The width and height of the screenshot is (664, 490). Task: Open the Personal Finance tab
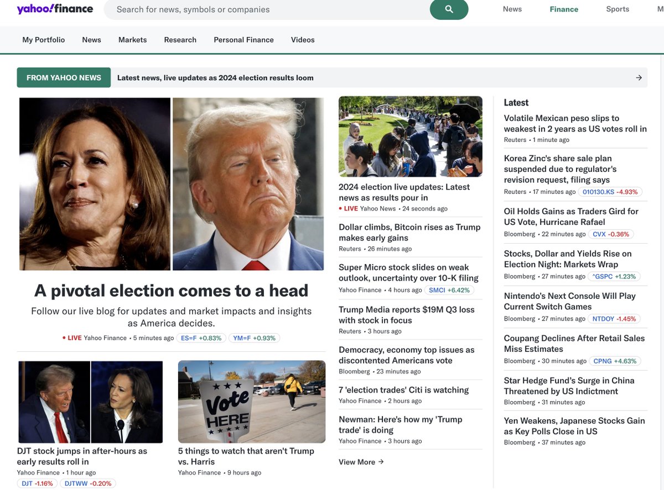pyautogui.click(x=244, y=40)
